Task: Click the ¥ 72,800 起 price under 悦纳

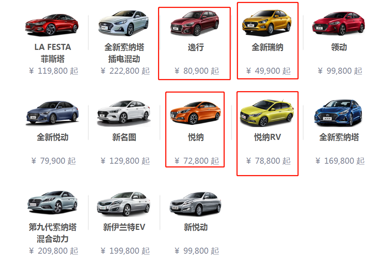Action: tap(196, 161)
